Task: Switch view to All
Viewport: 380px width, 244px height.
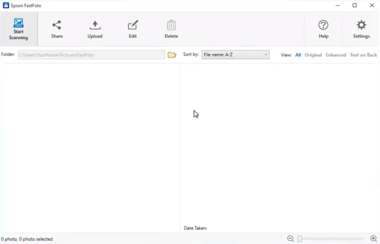Action: 298,55
